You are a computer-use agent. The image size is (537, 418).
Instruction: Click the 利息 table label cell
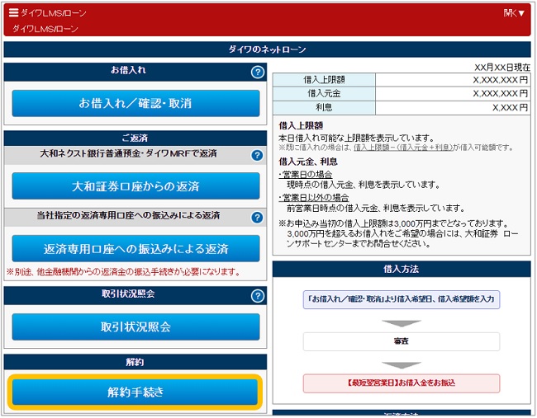tap(324, 107)
